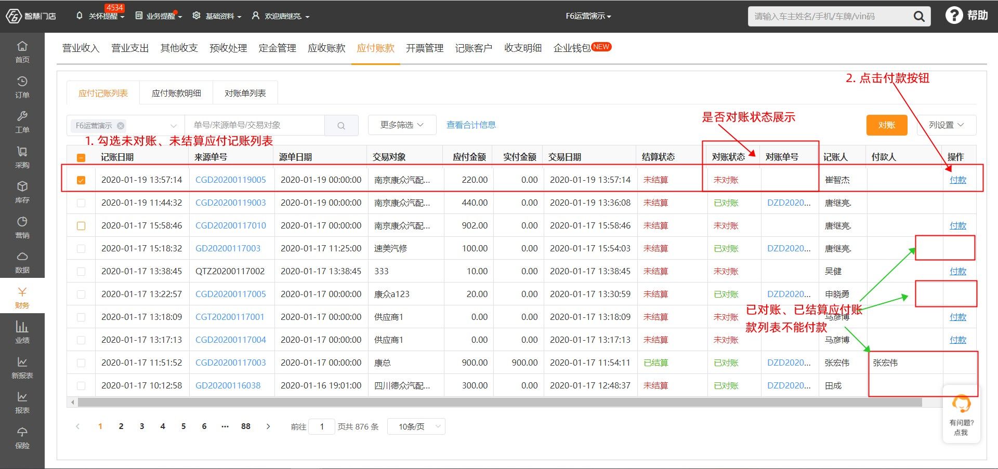Screen dimensions: 998x469
Task: Switch to 应收账款 tab
Action: (326, 48)
